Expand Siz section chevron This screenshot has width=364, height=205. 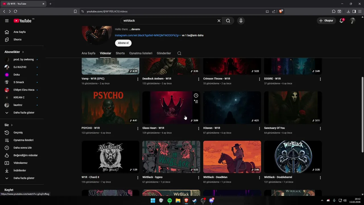(x=12, y=125)
